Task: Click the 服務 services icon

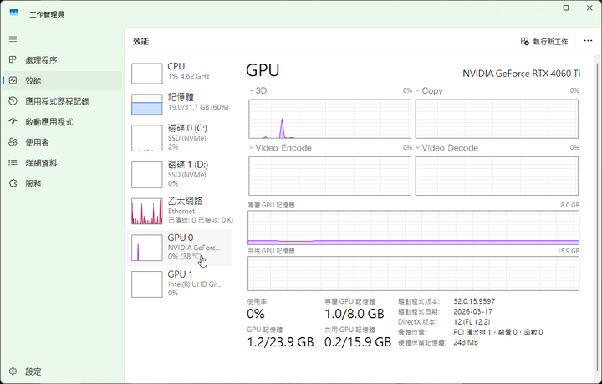Action: [13, 183]
